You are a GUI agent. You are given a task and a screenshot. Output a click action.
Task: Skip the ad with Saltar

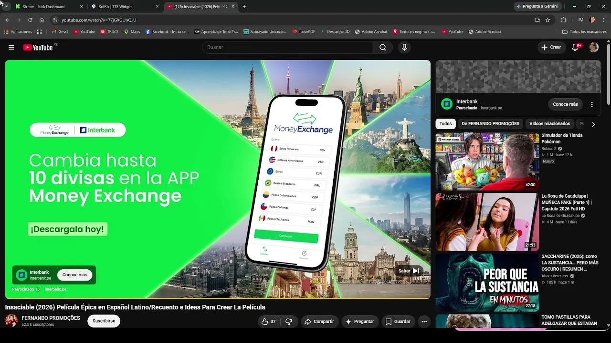[x=409, y=271]
